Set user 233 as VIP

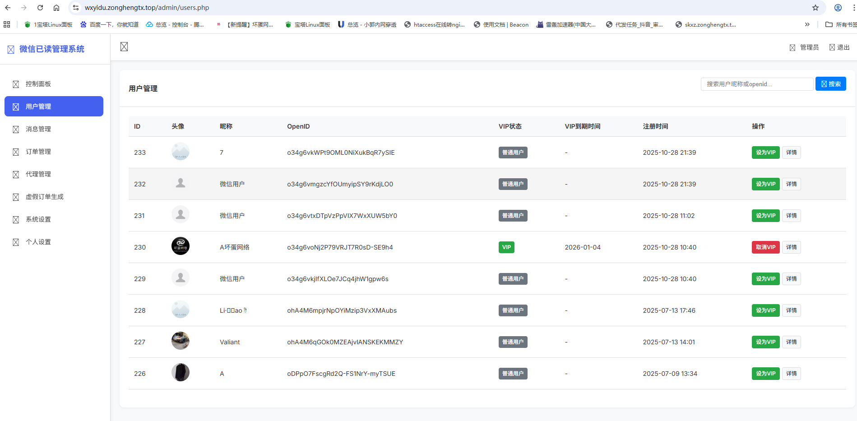765,153
